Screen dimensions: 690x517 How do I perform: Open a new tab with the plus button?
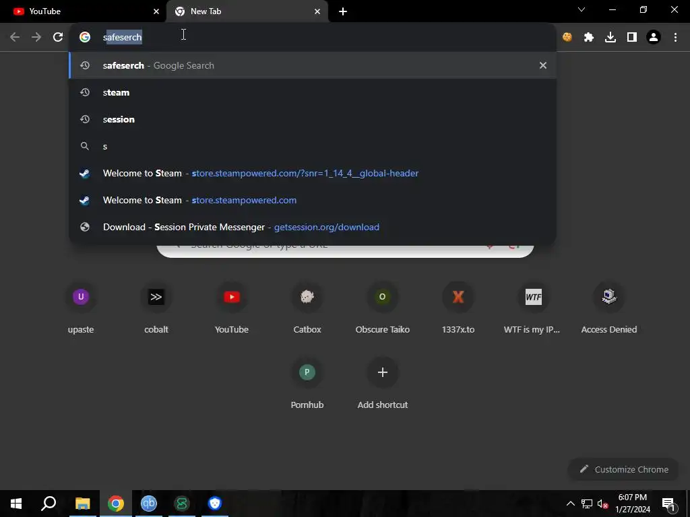[x=343, y=11]
